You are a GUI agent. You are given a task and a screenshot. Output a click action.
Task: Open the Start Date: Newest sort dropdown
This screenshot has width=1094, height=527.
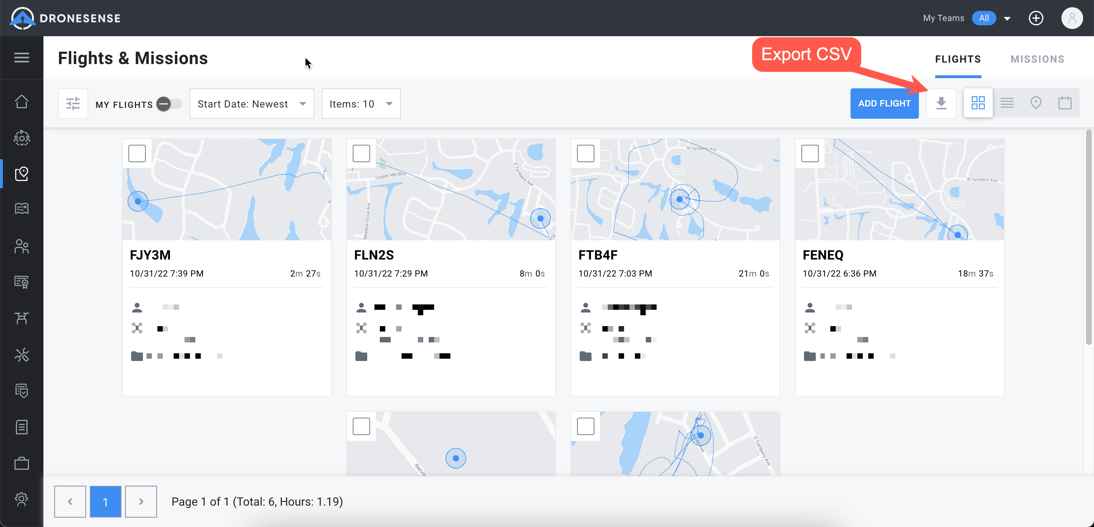point(252,104)
